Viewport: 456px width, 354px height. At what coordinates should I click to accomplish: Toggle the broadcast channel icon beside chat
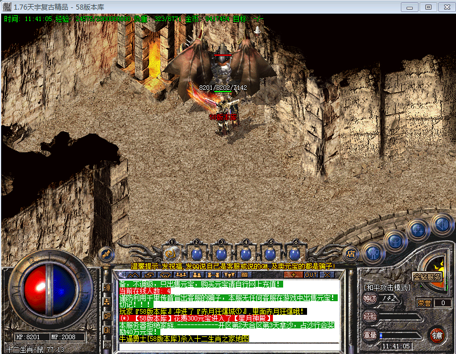pyautogui.click(x=107, y=288)
